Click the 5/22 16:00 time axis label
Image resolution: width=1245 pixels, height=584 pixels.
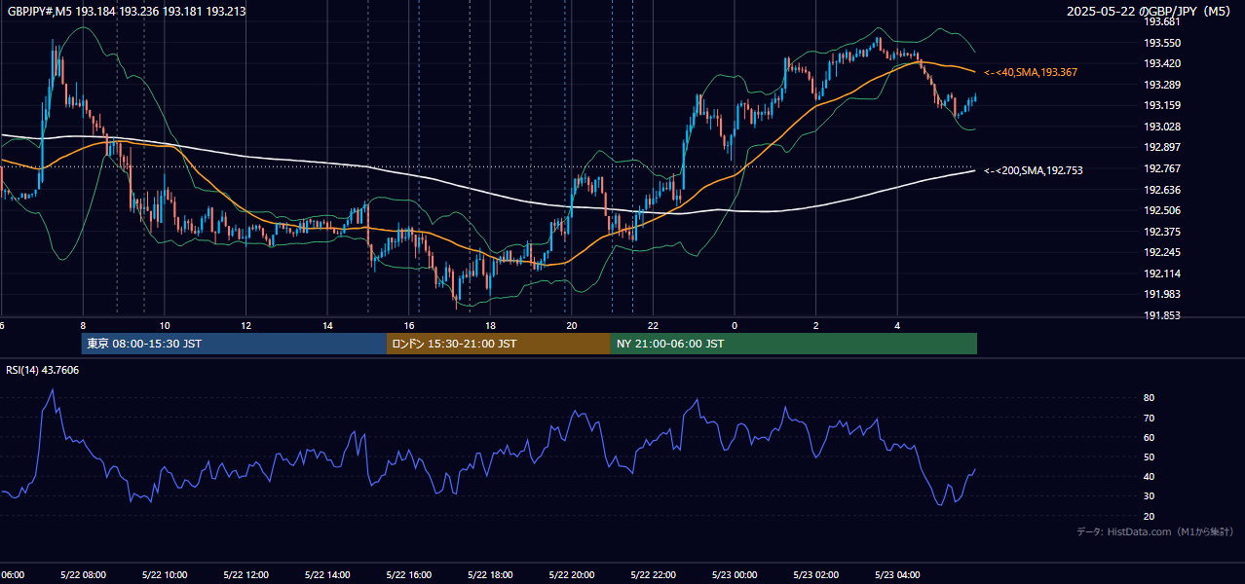tap(408, 574)
